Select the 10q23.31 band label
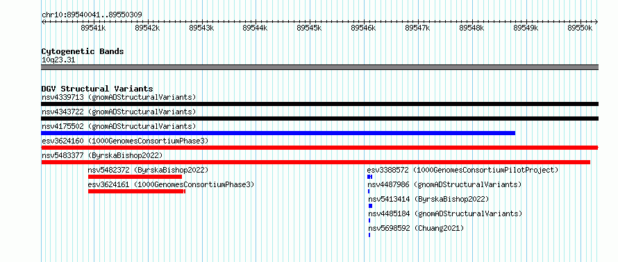The width and height of the screenshot is (618, 262). pos(58,60)
